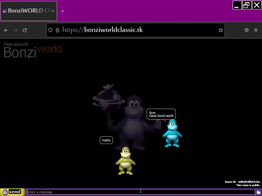Go back to the previous page
Image resolution: width=262 pixels, height=196 pixels.
pos(6,30)
